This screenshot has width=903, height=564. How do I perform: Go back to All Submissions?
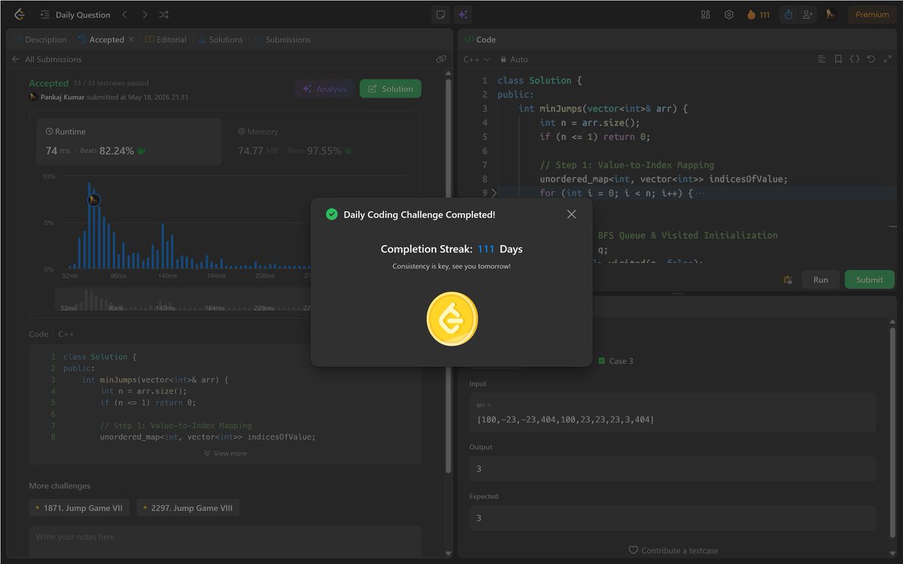[x=53, y=59]
